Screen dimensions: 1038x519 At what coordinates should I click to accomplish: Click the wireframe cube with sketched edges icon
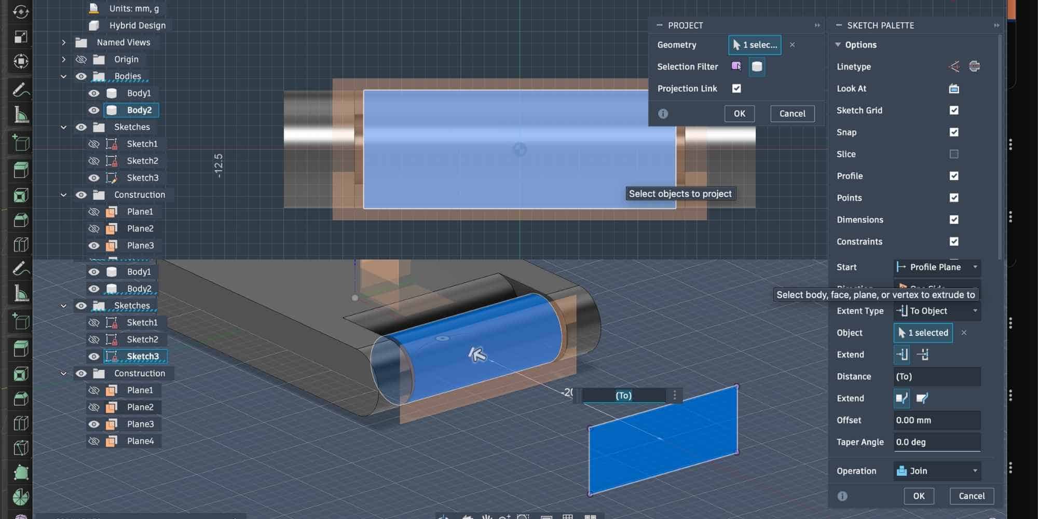pyautogui.click(x=20, y=448)
